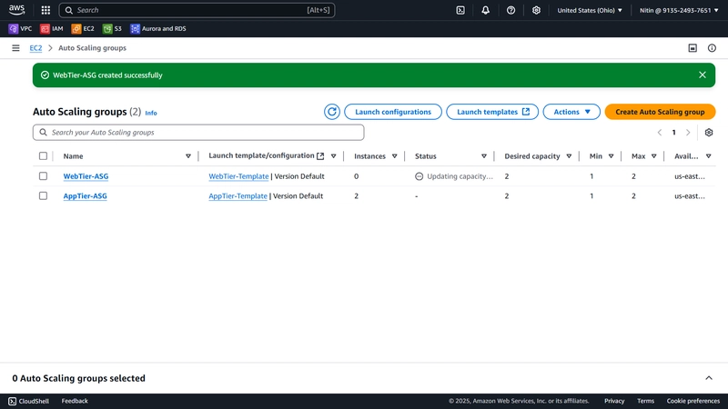Open the EC2 shortcut in favorites bar
Viewport: 728px width, 409px height.
[83, 29]
